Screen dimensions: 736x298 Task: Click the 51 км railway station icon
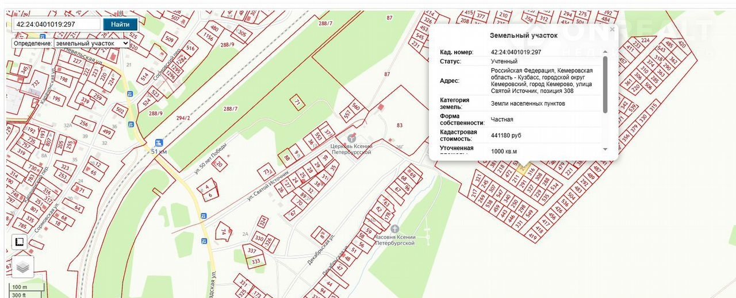point(159,142)
